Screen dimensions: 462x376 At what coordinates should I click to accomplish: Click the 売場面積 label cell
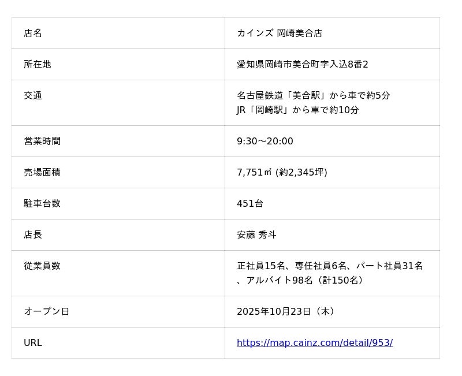point(42,172)
